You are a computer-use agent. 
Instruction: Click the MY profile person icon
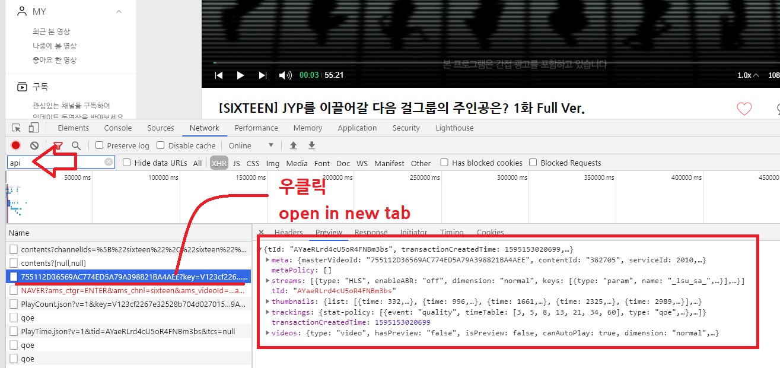(x=22, y=11)
